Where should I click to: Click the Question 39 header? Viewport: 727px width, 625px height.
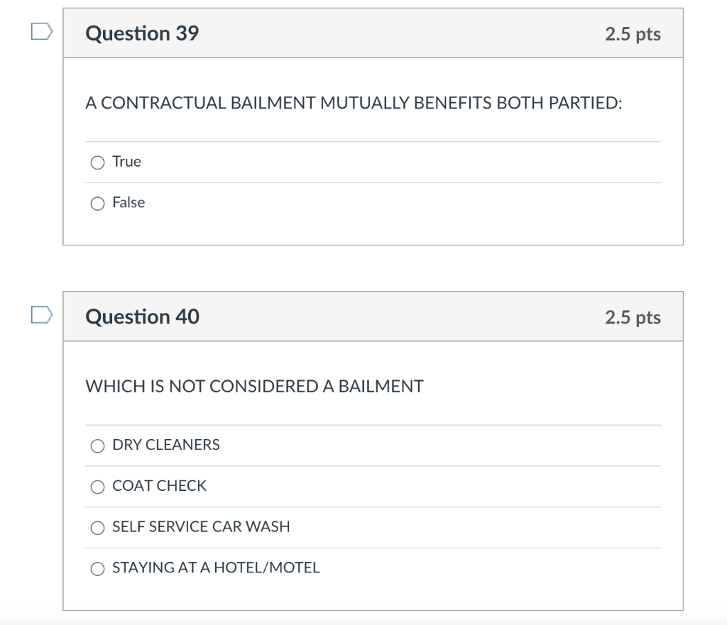[142, 33]
